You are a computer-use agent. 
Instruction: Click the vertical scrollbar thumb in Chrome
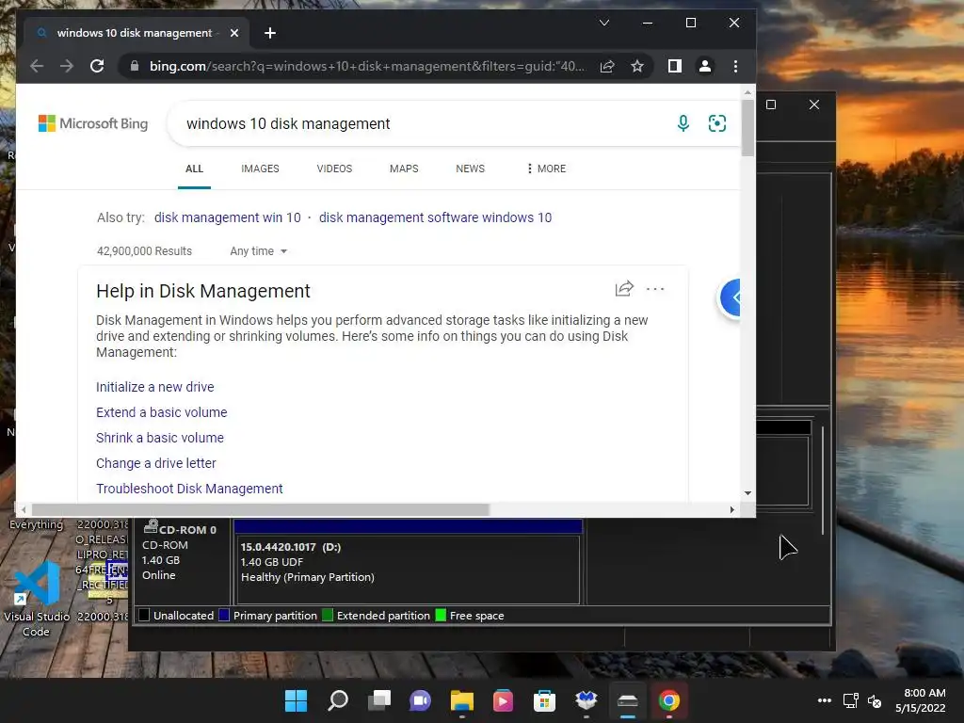coord(747,128)
